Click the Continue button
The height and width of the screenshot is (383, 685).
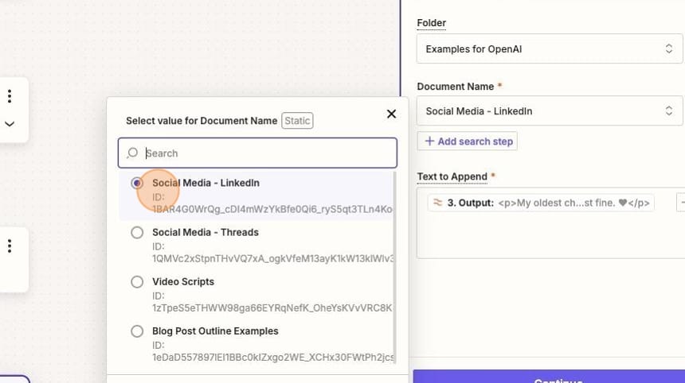pos(549,377)
